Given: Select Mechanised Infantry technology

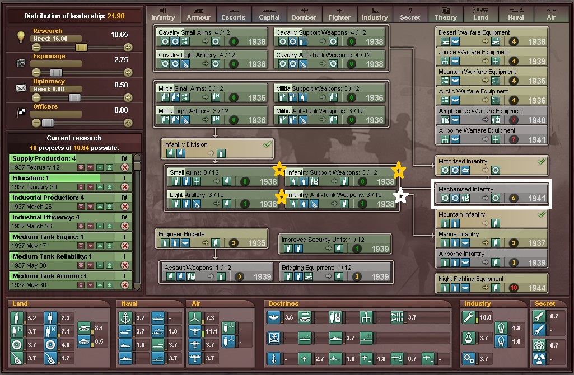Looking at the screenshot, I should point(491,194).
